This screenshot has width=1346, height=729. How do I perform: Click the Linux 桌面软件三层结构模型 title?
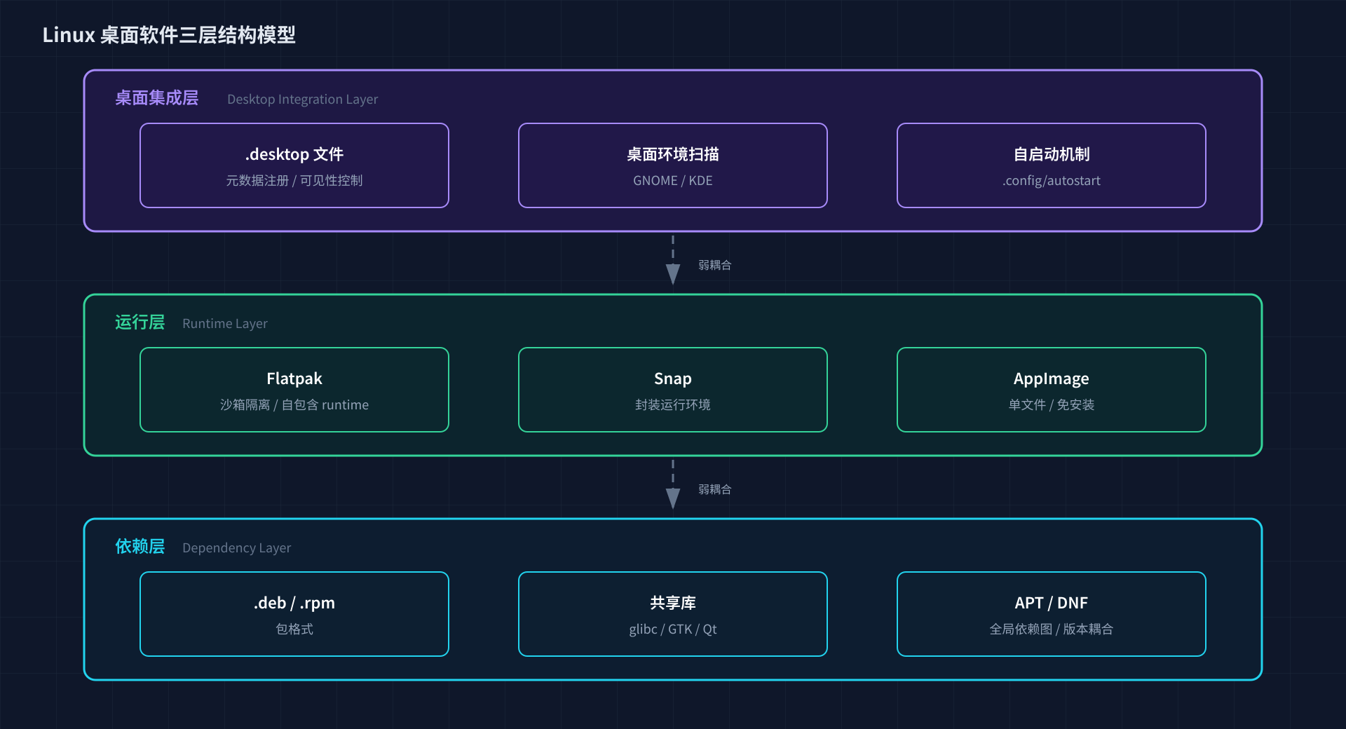point(169,35)
